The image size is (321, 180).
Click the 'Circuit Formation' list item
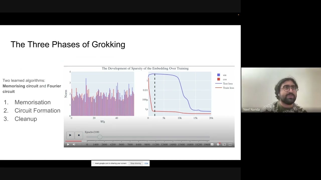pyautogui.click(x=37, y=110)
